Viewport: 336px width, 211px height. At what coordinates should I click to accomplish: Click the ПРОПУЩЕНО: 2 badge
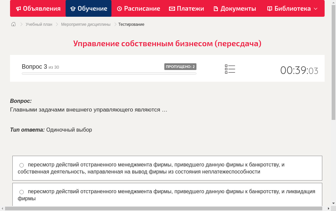click(x=181, y=66)
